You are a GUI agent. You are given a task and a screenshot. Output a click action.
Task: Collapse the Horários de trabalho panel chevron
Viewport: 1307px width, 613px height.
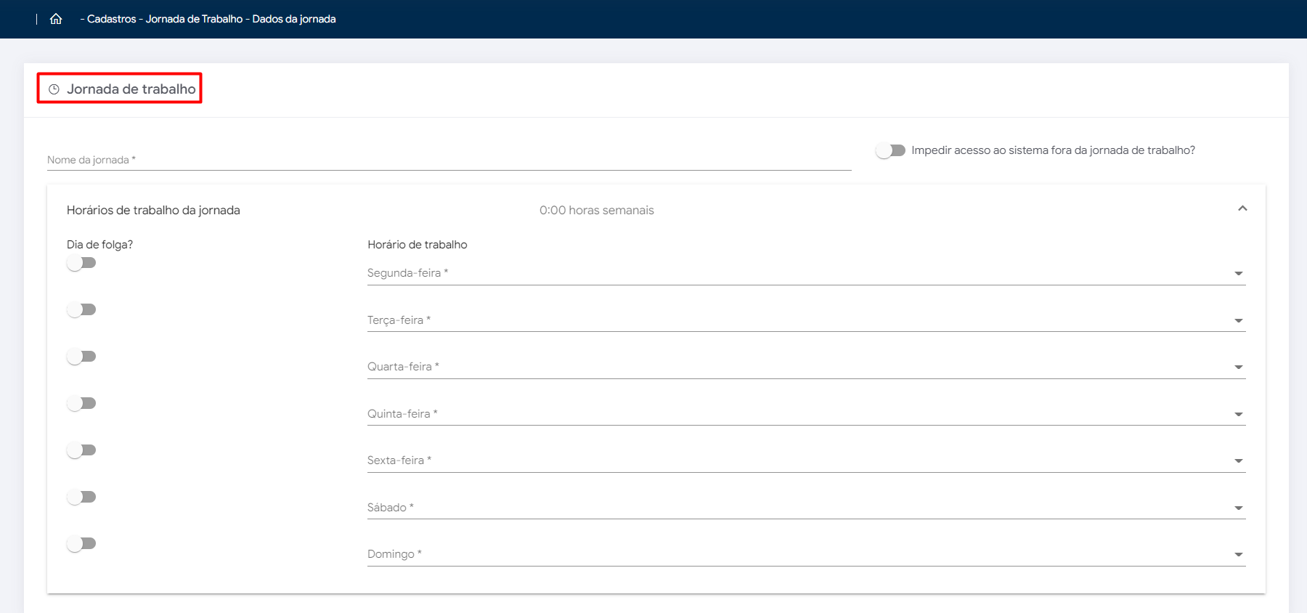pyautogui.click(x=1242, y=208)
